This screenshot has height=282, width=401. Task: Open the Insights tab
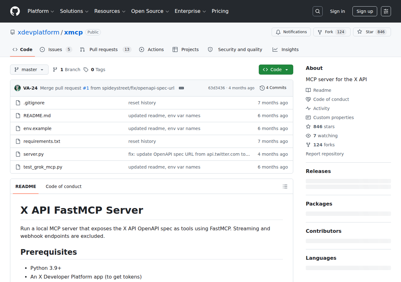coord(286,50)
